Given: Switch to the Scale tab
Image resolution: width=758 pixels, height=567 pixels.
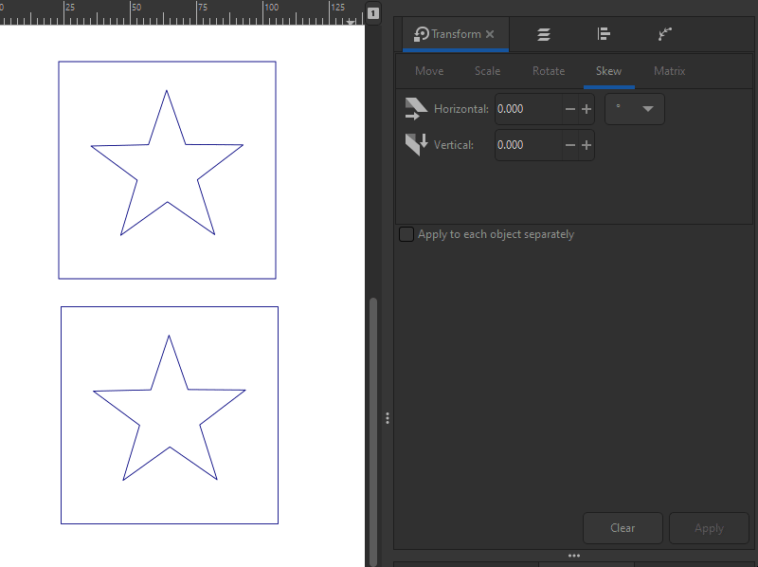Looking at the screenshot, I should point(487,70).
